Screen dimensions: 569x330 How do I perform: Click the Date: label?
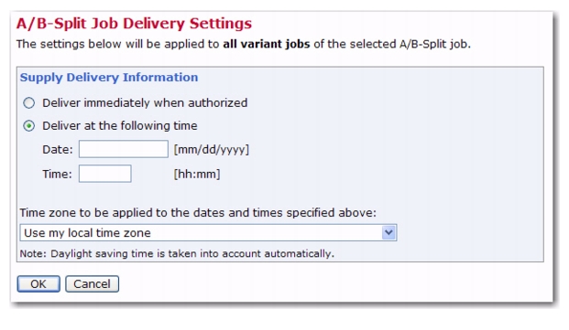pos(58,149)
